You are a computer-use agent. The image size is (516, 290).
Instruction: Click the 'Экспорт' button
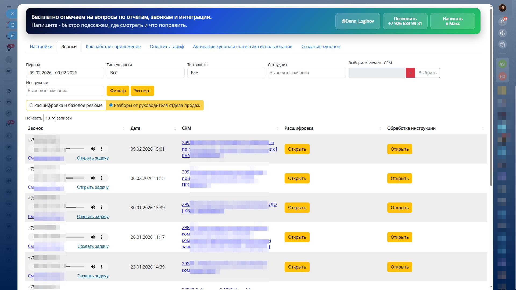click(x=142, y=91)
